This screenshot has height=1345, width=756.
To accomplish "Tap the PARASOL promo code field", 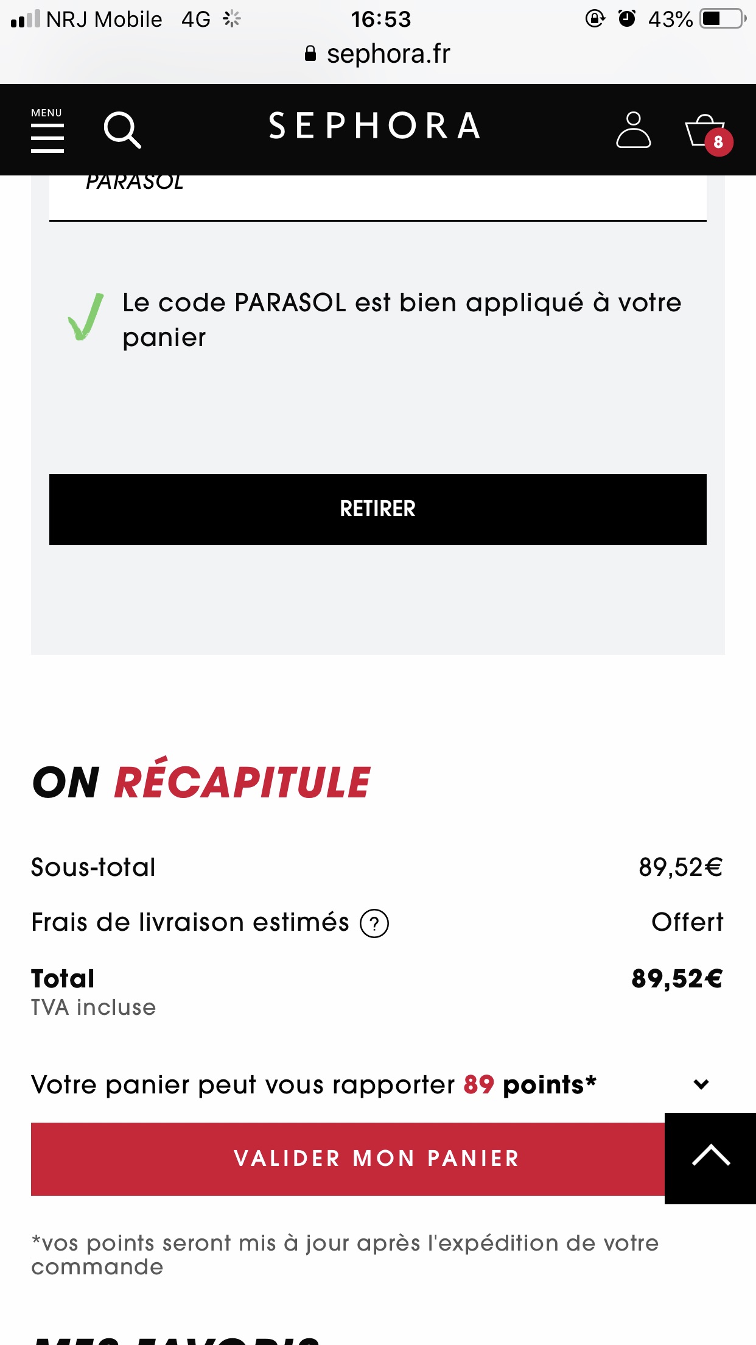I will pos(377,197).
